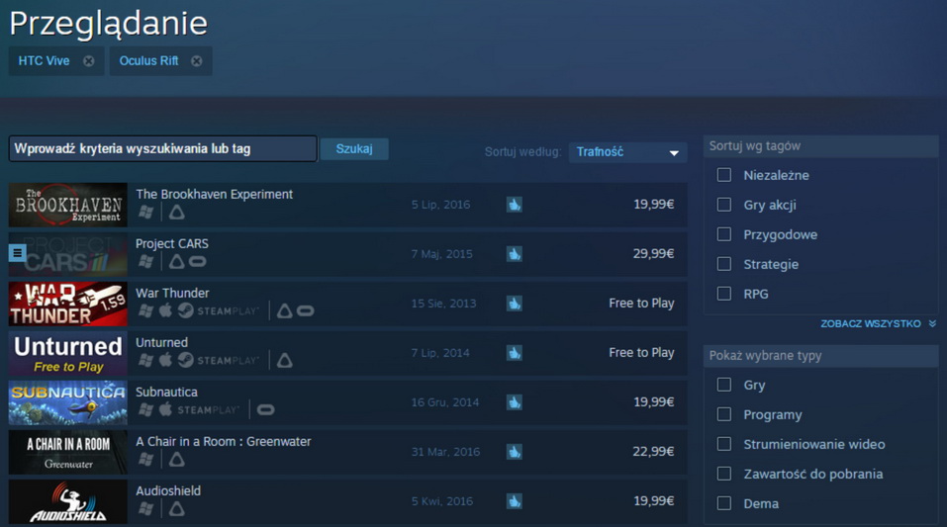Click the 29,99€ Project CARS price
This screenshot has height=527, width=947.
coord(653,253)
